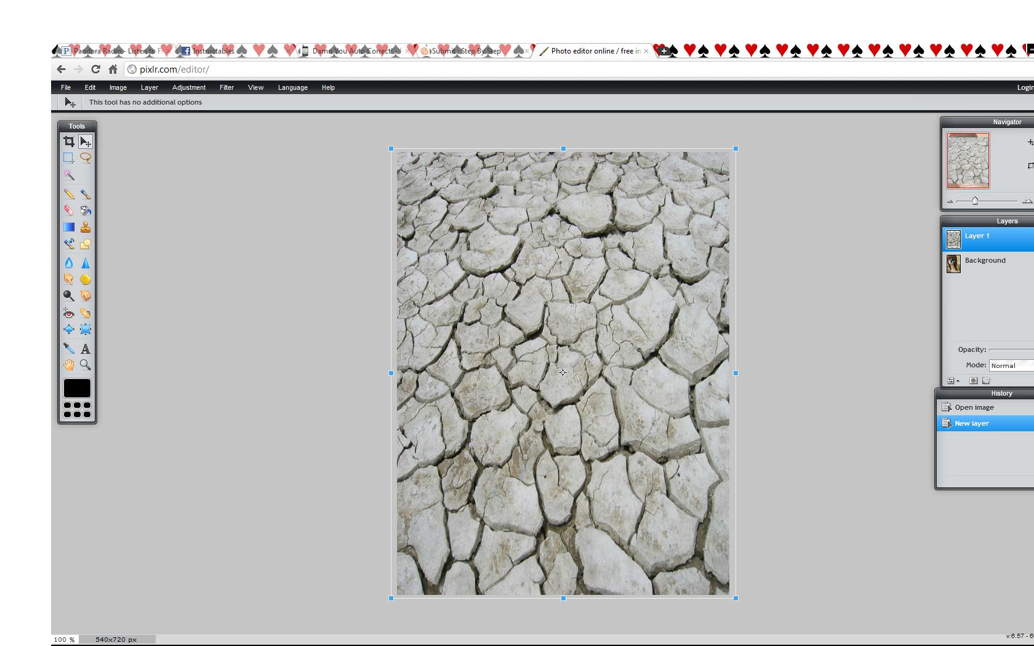Click the browser Reload button
Viewport: 1034px width, 646px height.
pyautogui.click(x=95, y=70)
